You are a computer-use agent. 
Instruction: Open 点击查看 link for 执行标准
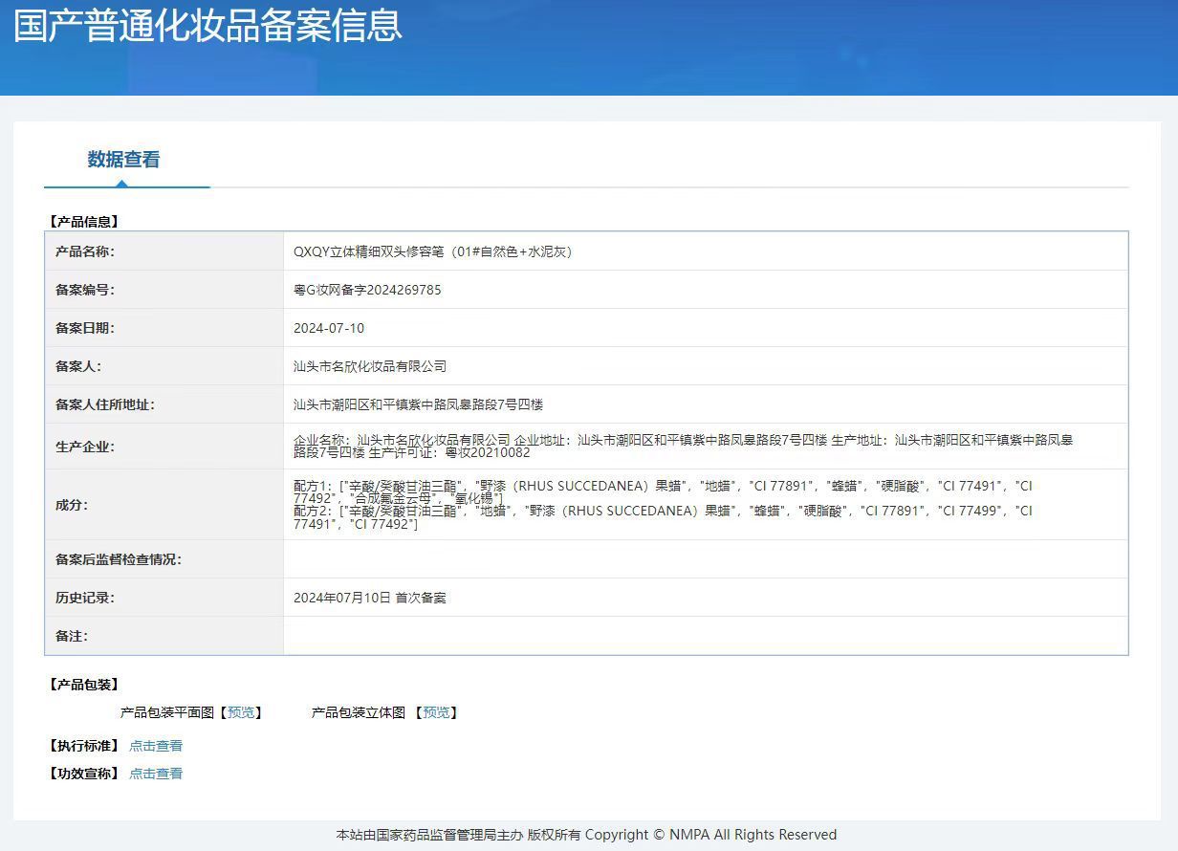156,746
